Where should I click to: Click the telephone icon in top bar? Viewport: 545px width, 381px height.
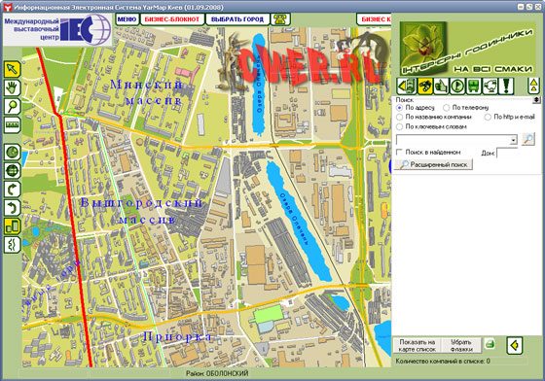(x=280, y=19)
